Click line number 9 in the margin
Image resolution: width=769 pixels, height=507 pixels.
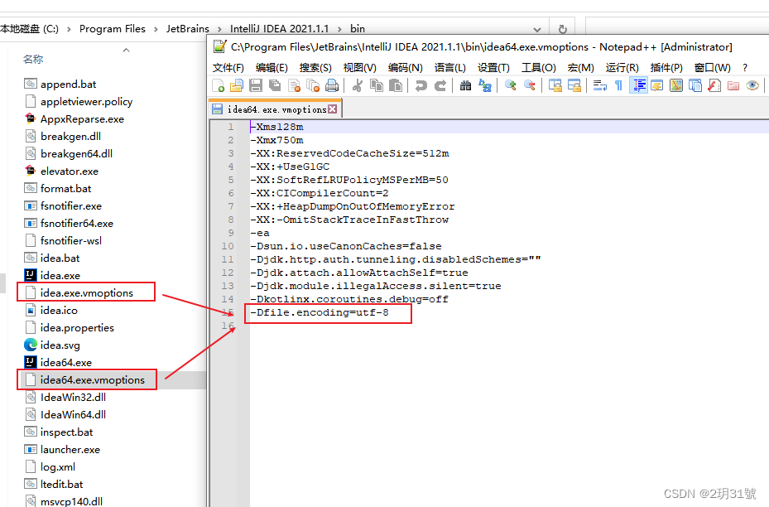[230, 233]
